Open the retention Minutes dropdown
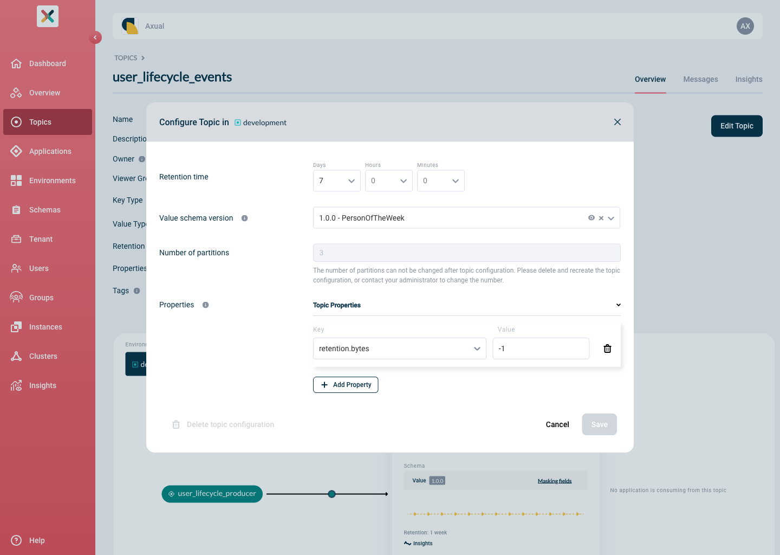Image resolution: width=780 pixels, height=555 pixels. click(x=441, y=181)
